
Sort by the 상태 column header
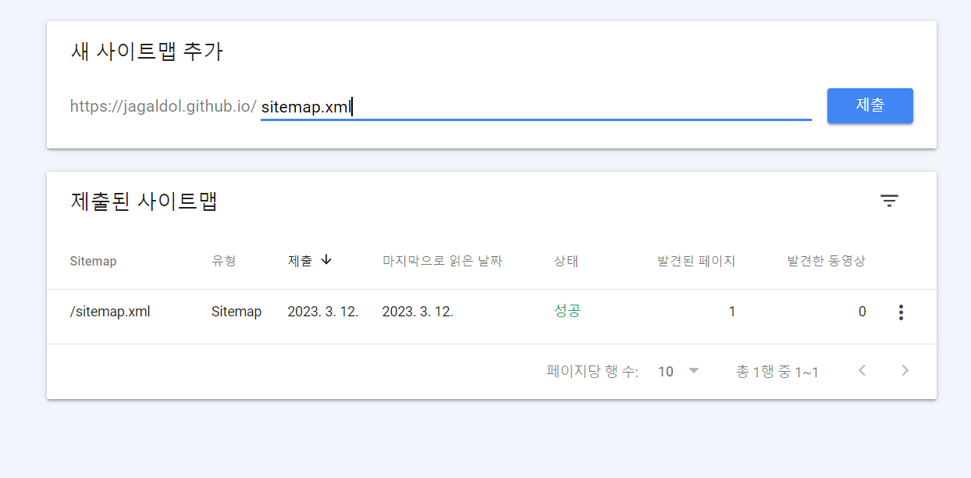pos(566,261)
